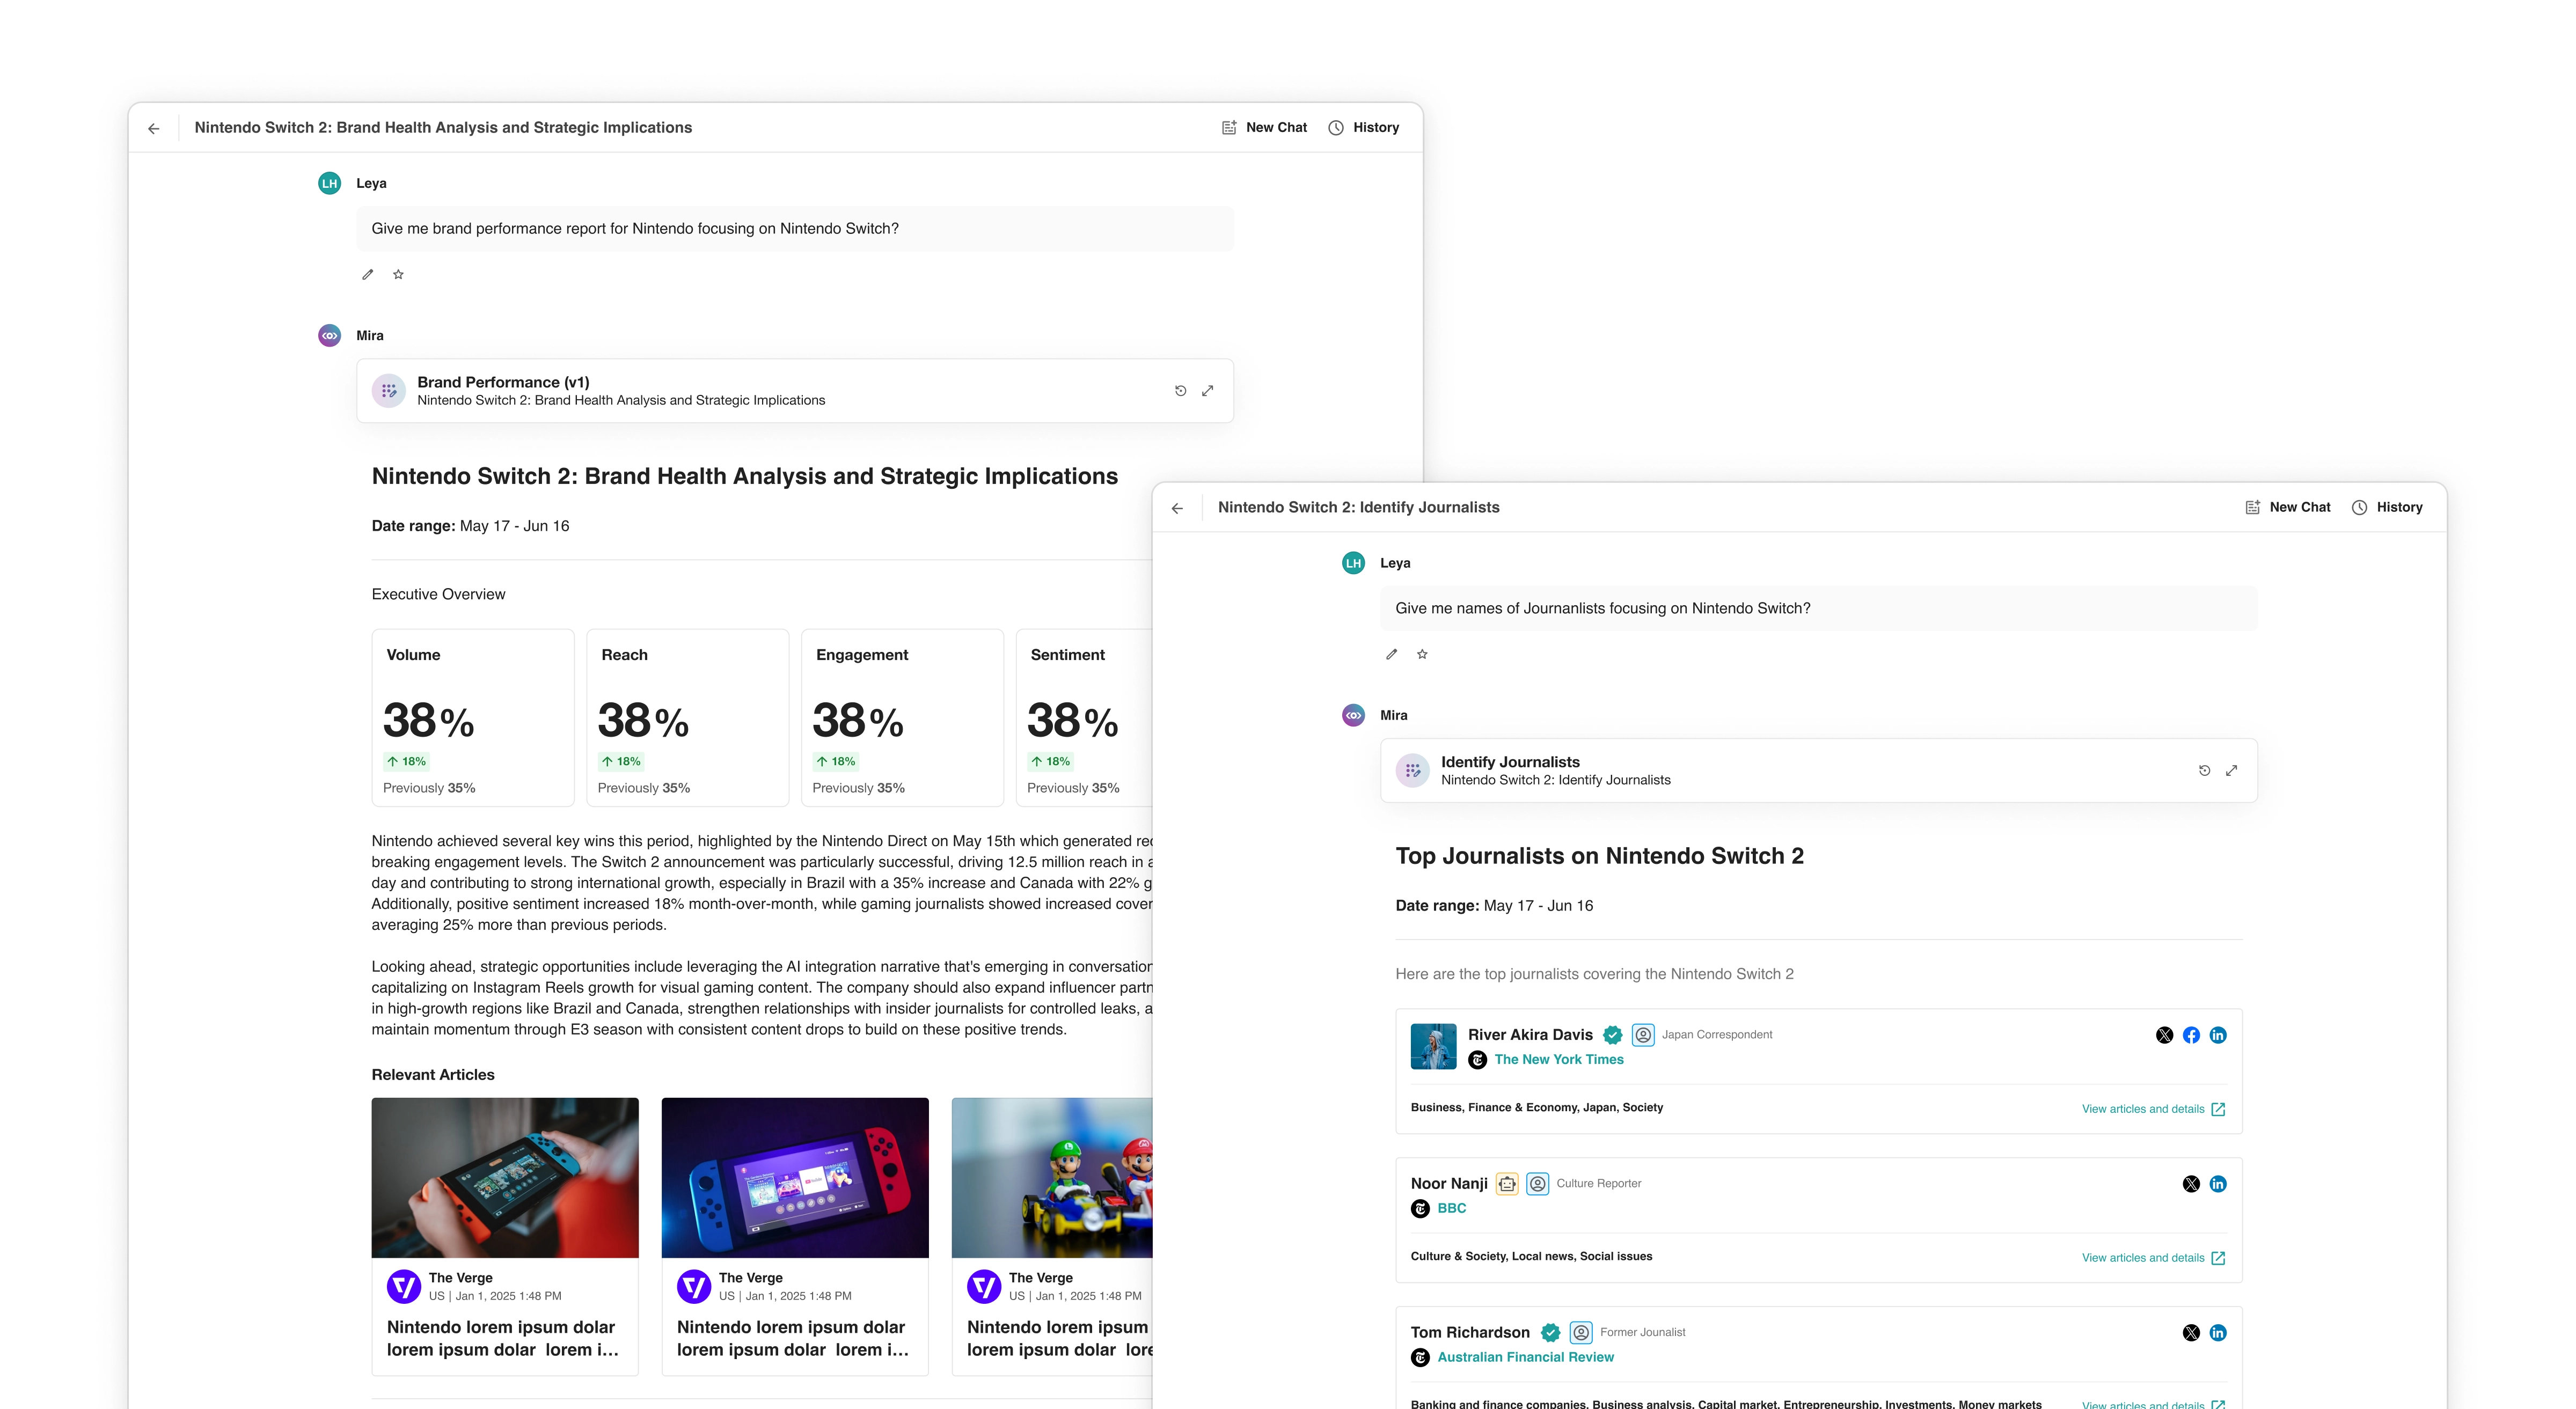Click the Volume metric card
Image resolution: width=2576 pixels, height=1409 pixels.
click(473, 717)
